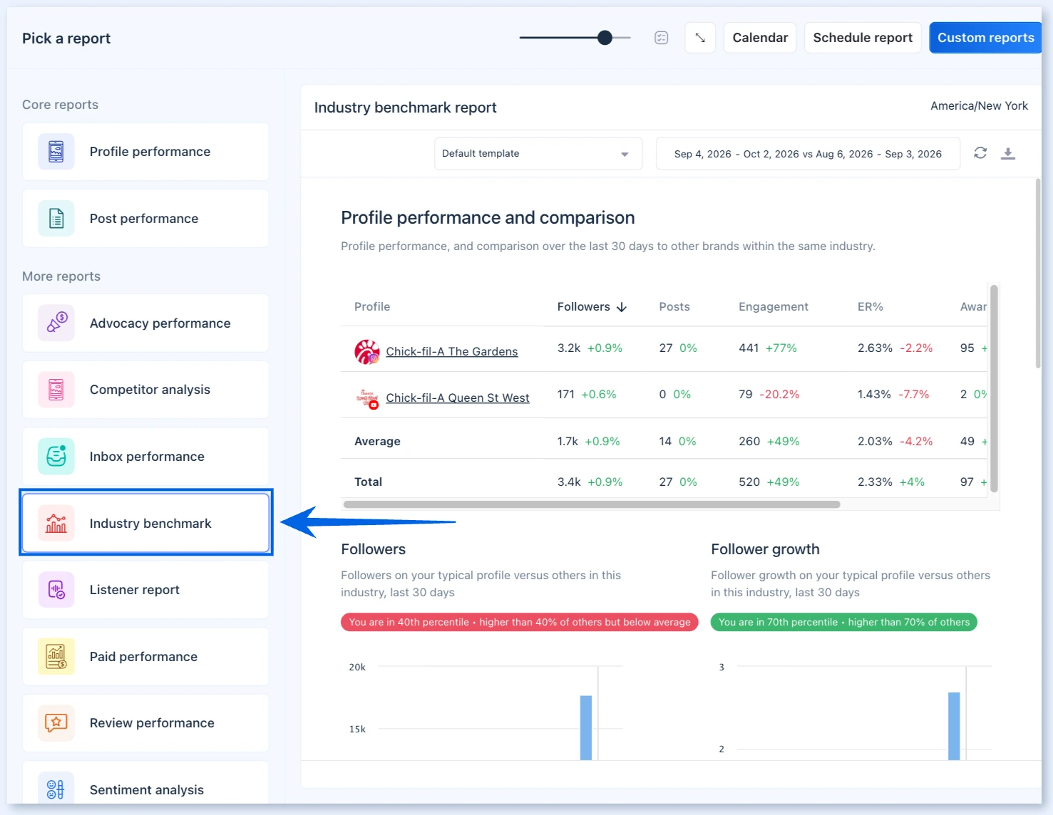Click the Inbox performance icon

click(x=56, y=457)
